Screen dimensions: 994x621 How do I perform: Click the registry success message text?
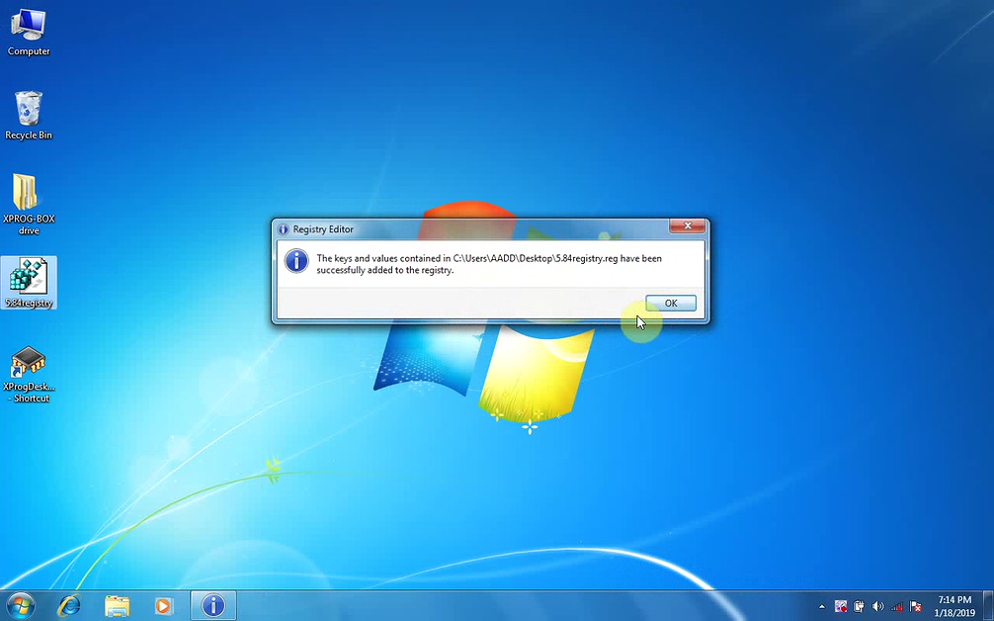click(489, 264)
